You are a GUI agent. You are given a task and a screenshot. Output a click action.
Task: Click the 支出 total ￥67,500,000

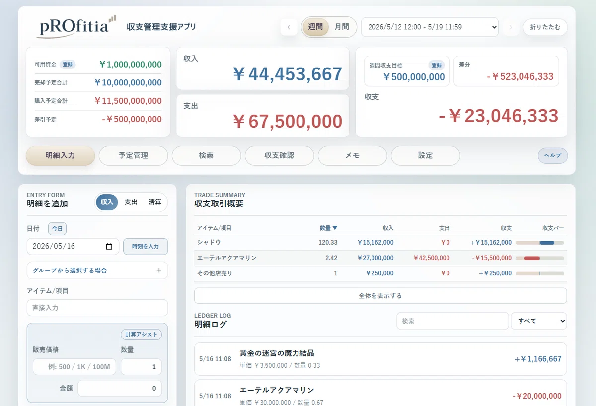coord(288,121)
